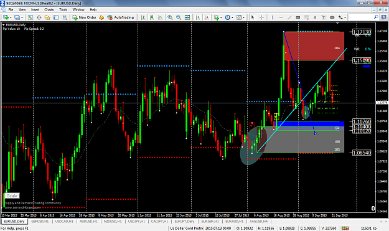Viewport: 389px width, 231px height.
Task: Open the Indicators dropdown arrow
Action: tap(221, 17)
